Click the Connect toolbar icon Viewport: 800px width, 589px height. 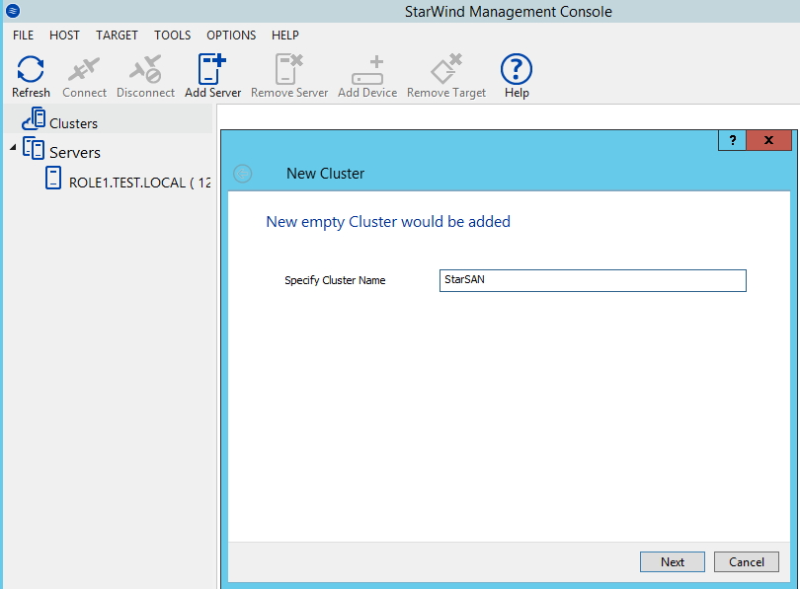84,76
